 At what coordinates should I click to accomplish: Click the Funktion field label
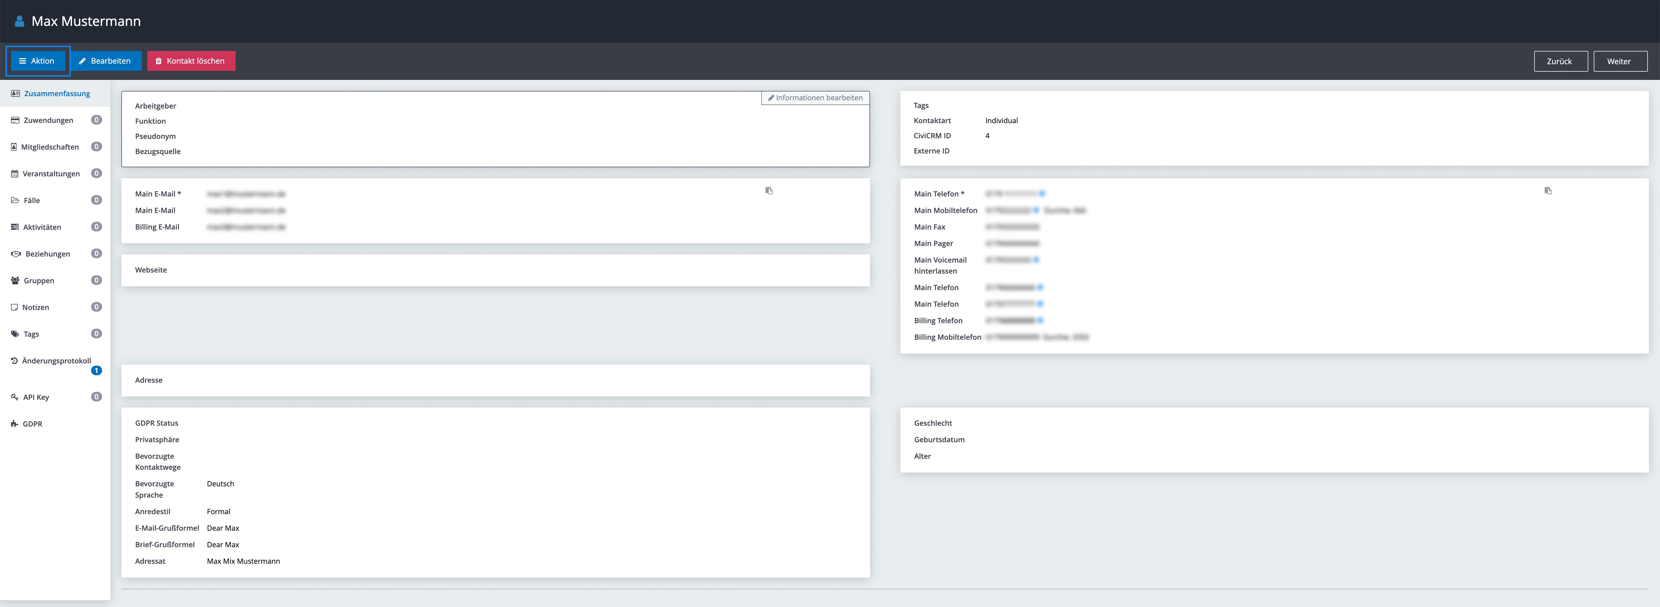click(x=150, y=121)
